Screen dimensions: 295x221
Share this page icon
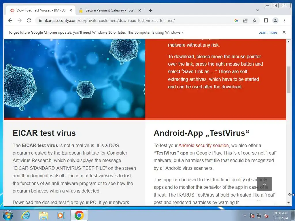245,20
